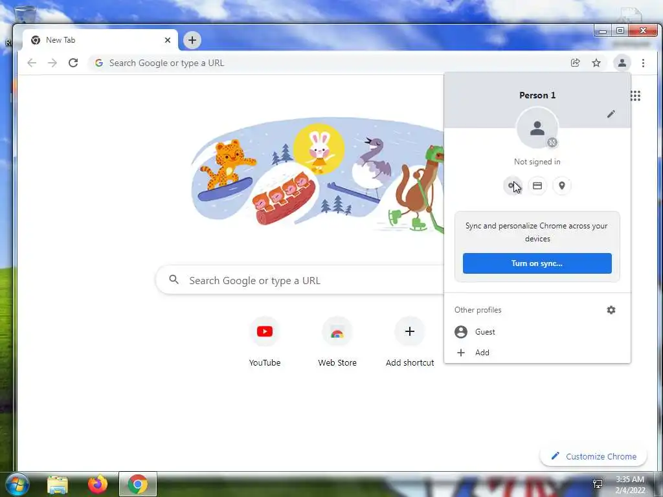This screenshot has width=663, height=497.
Task: Open saved passwords via the key icon
Action: click(513, 186)
